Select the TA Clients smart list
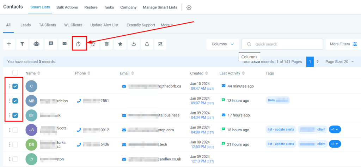Viewport: 361px width, 167px height. [x=48, y=25]
